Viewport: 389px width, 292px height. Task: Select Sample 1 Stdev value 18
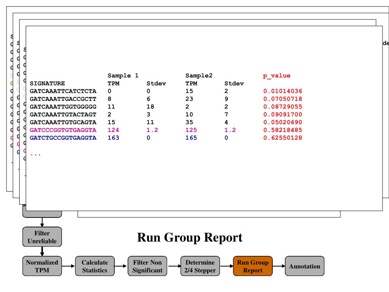(x=150, y=107)
